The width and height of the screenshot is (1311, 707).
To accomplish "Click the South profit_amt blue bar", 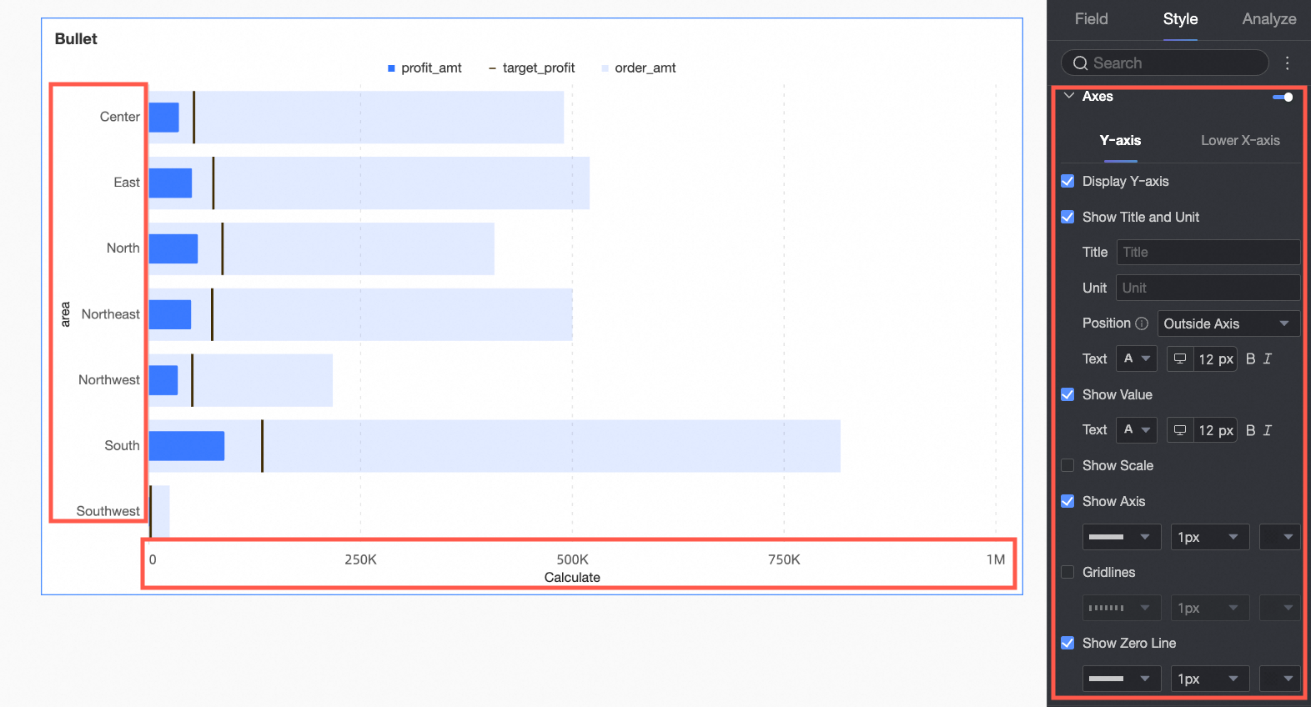I will [187, 446].
